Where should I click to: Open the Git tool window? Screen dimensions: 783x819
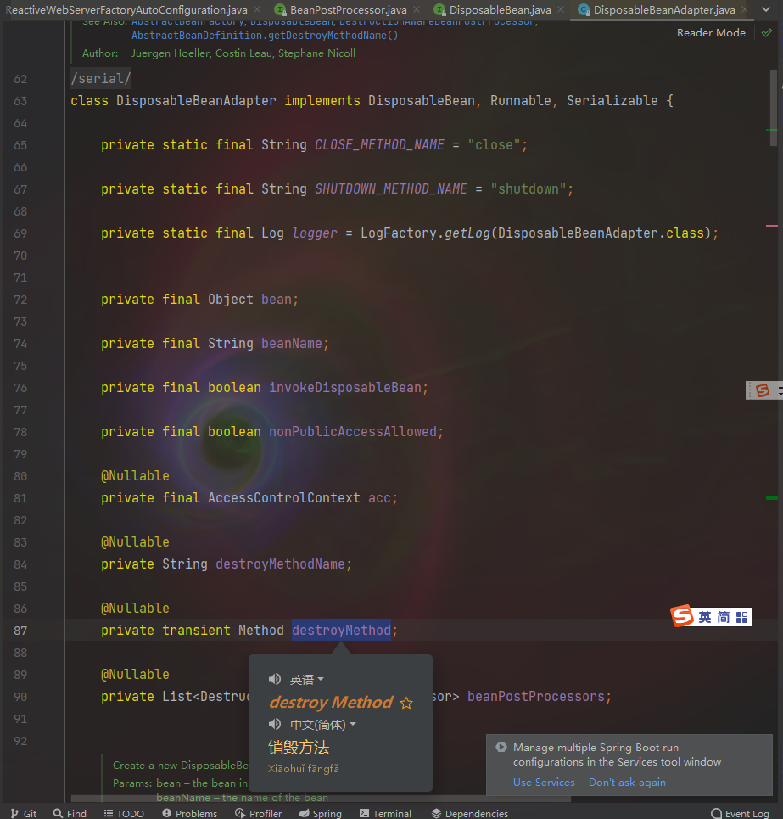tap(24, 813)
